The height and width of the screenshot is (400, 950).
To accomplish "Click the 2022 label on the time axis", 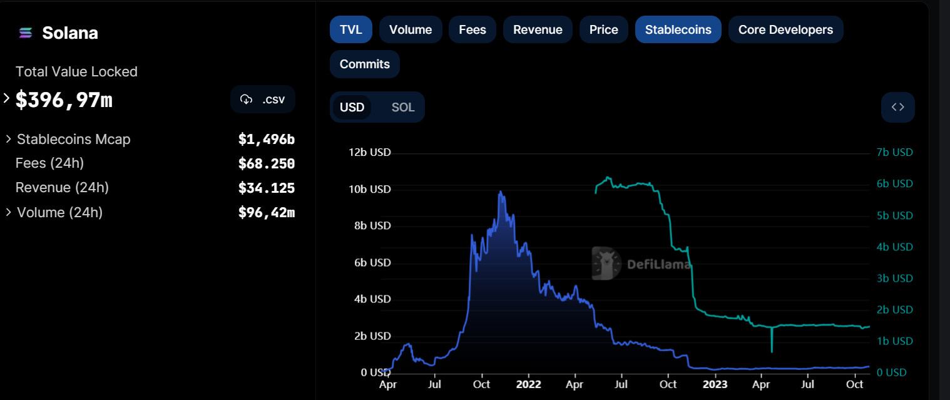I will 529,383.
